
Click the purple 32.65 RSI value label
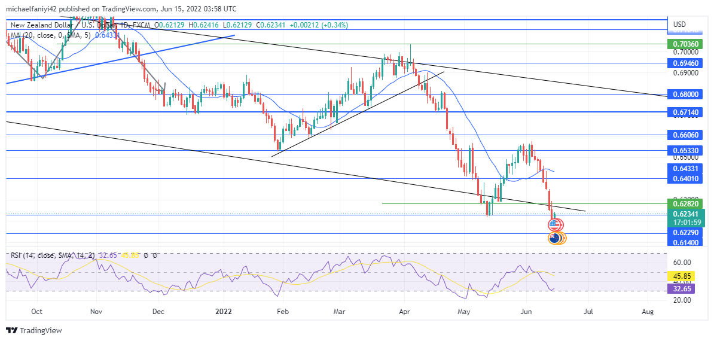coord(682,288)
